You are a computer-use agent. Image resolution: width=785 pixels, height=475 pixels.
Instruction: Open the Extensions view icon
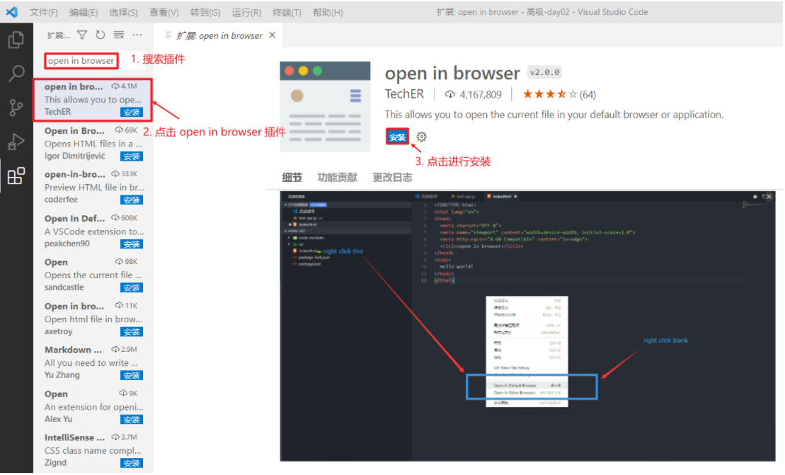coord(16,176)
